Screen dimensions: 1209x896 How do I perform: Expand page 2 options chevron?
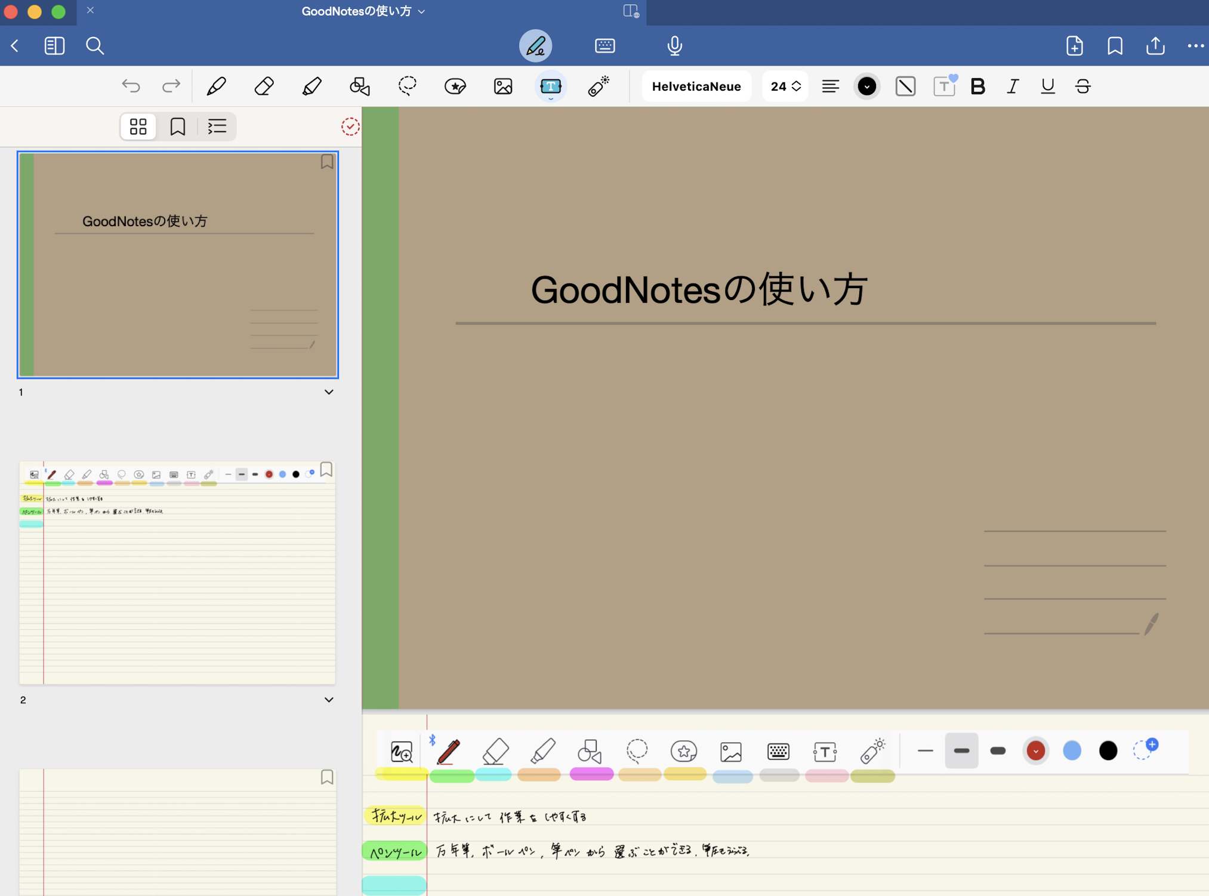coord(329,700)
